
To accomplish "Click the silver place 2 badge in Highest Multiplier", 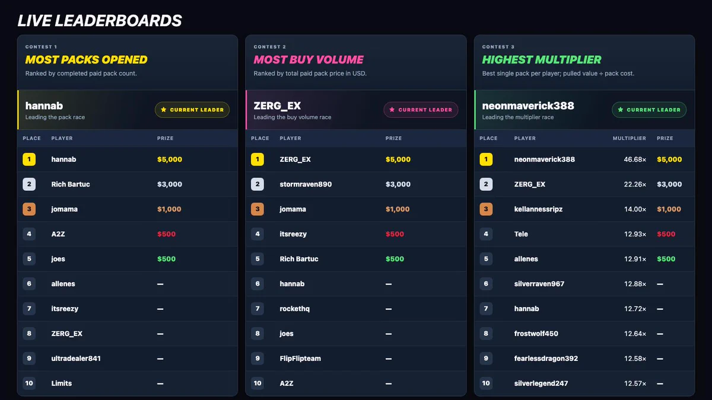I will [x=486, y=184].
